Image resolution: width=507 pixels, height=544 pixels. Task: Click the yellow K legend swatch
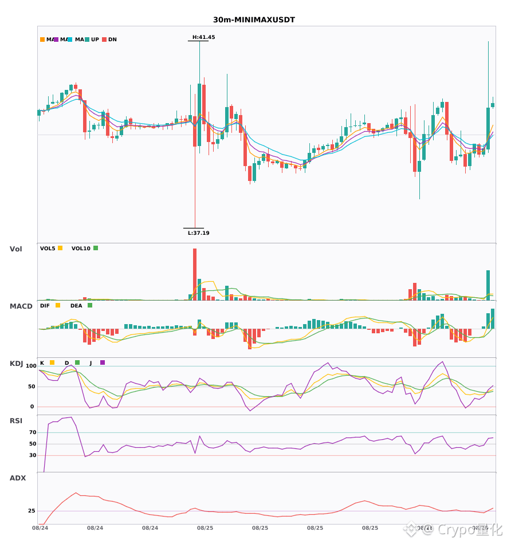[x=52, y=362]
